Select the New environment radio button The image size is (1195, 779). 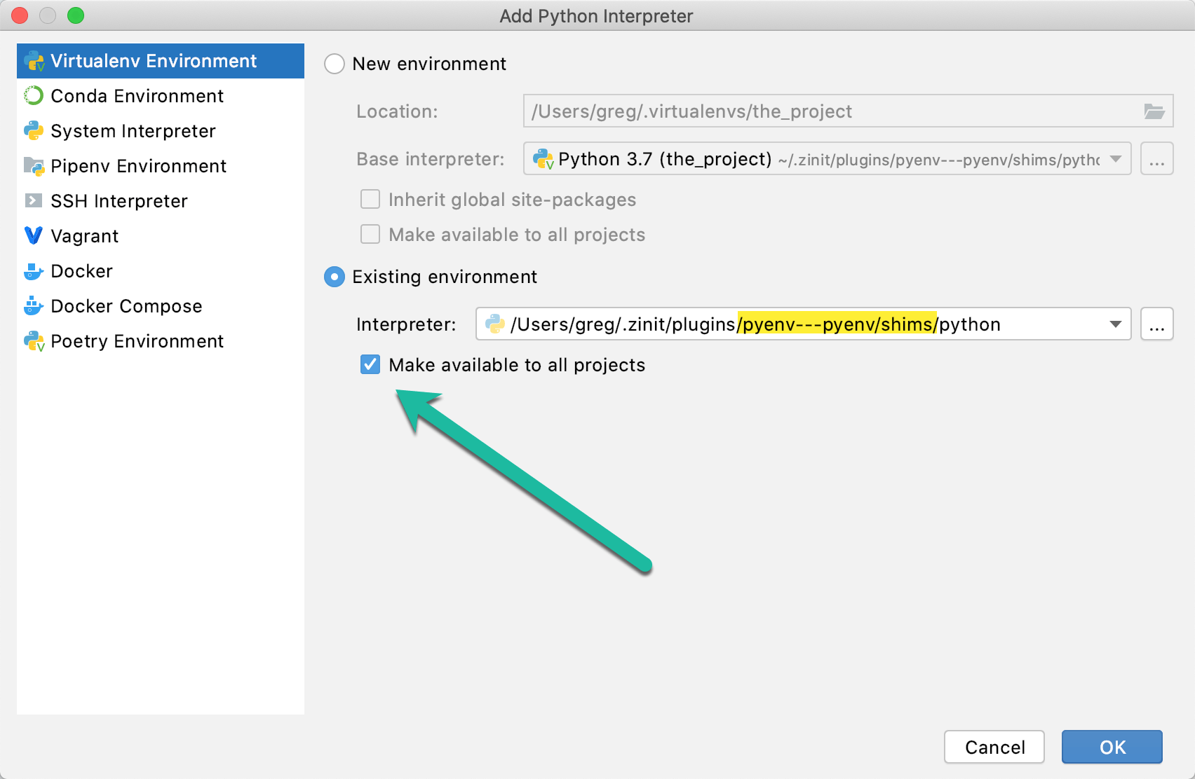[335, 64]
